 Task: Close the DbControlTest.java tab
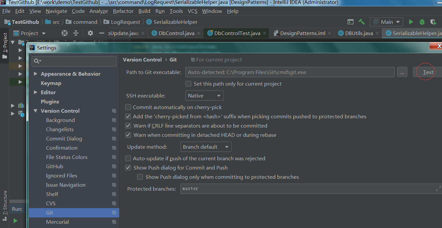point(264,33)
